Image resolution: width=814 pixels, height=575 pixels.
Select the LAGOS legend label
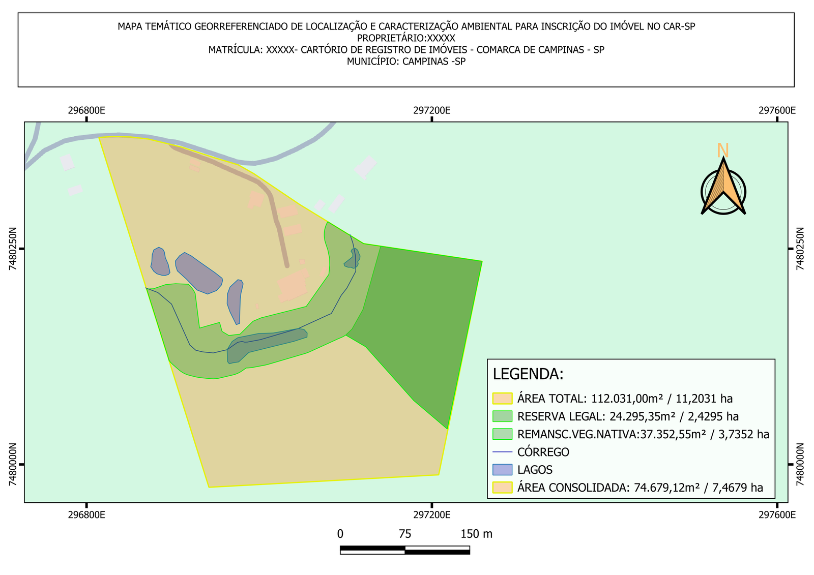pyautogui.click(x=535, y=470)
